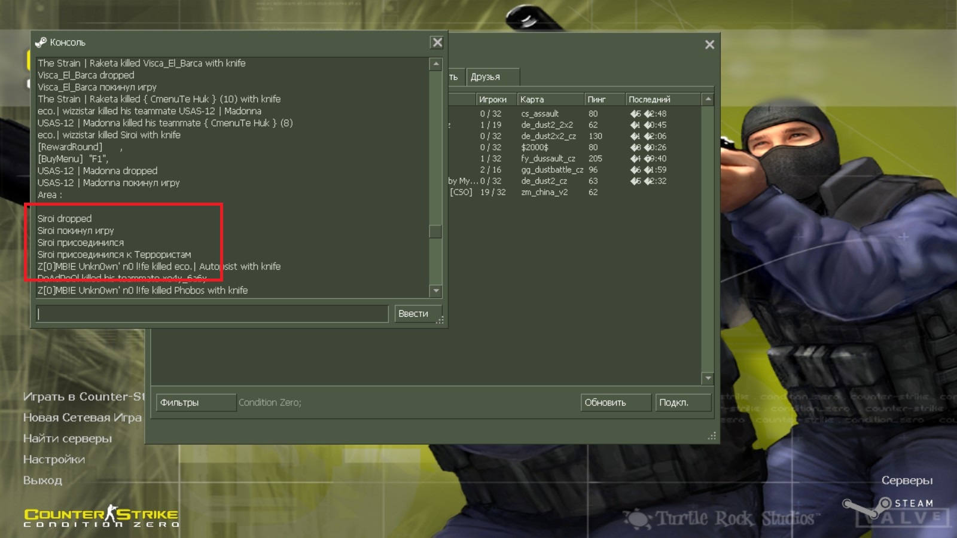The image size is (957, 538).
Task: Click the Steam Valve logo
Action: [x=897, y=511]
